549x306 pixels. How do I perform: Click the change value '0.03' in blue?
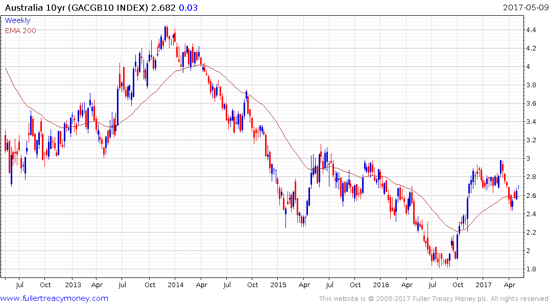coord(188,8)
